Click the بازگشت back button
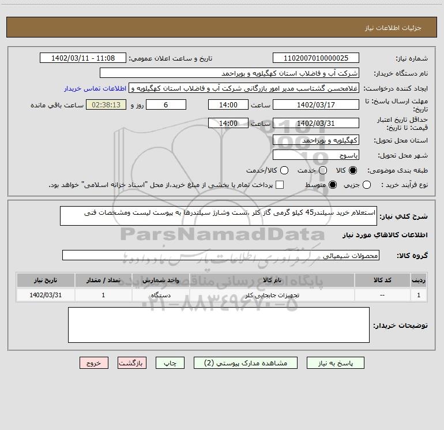 (x=132, y=363)
